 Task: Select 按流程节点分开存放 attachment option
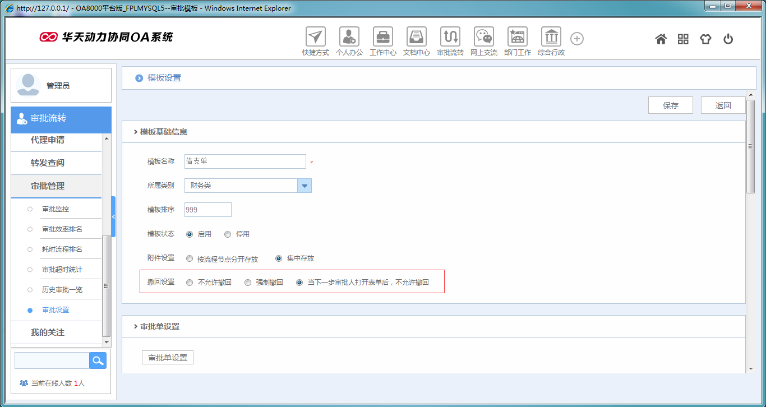(x=190, y=259)
